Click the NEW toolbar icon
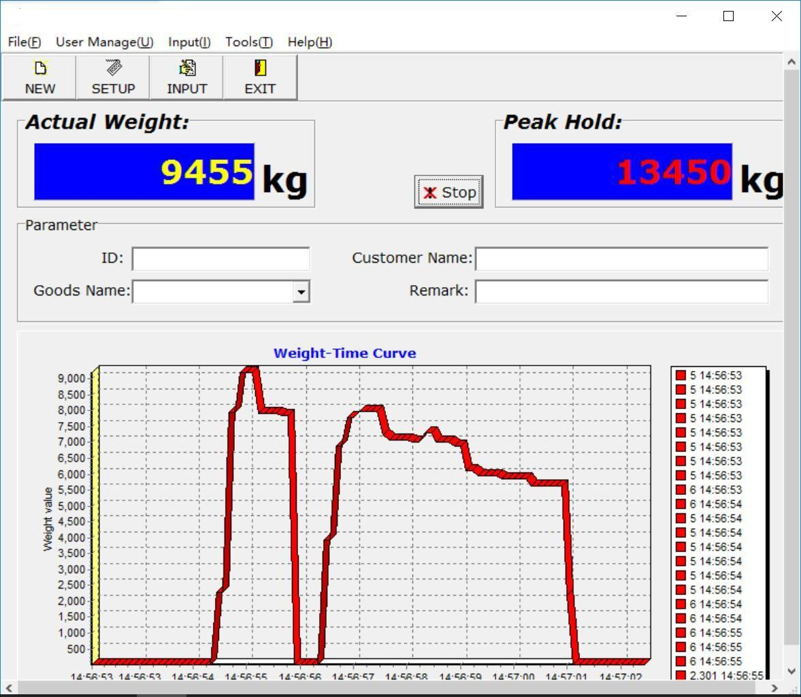Image resolution: width=801 pixels, height=697 pixels. (x=39, y=68)
